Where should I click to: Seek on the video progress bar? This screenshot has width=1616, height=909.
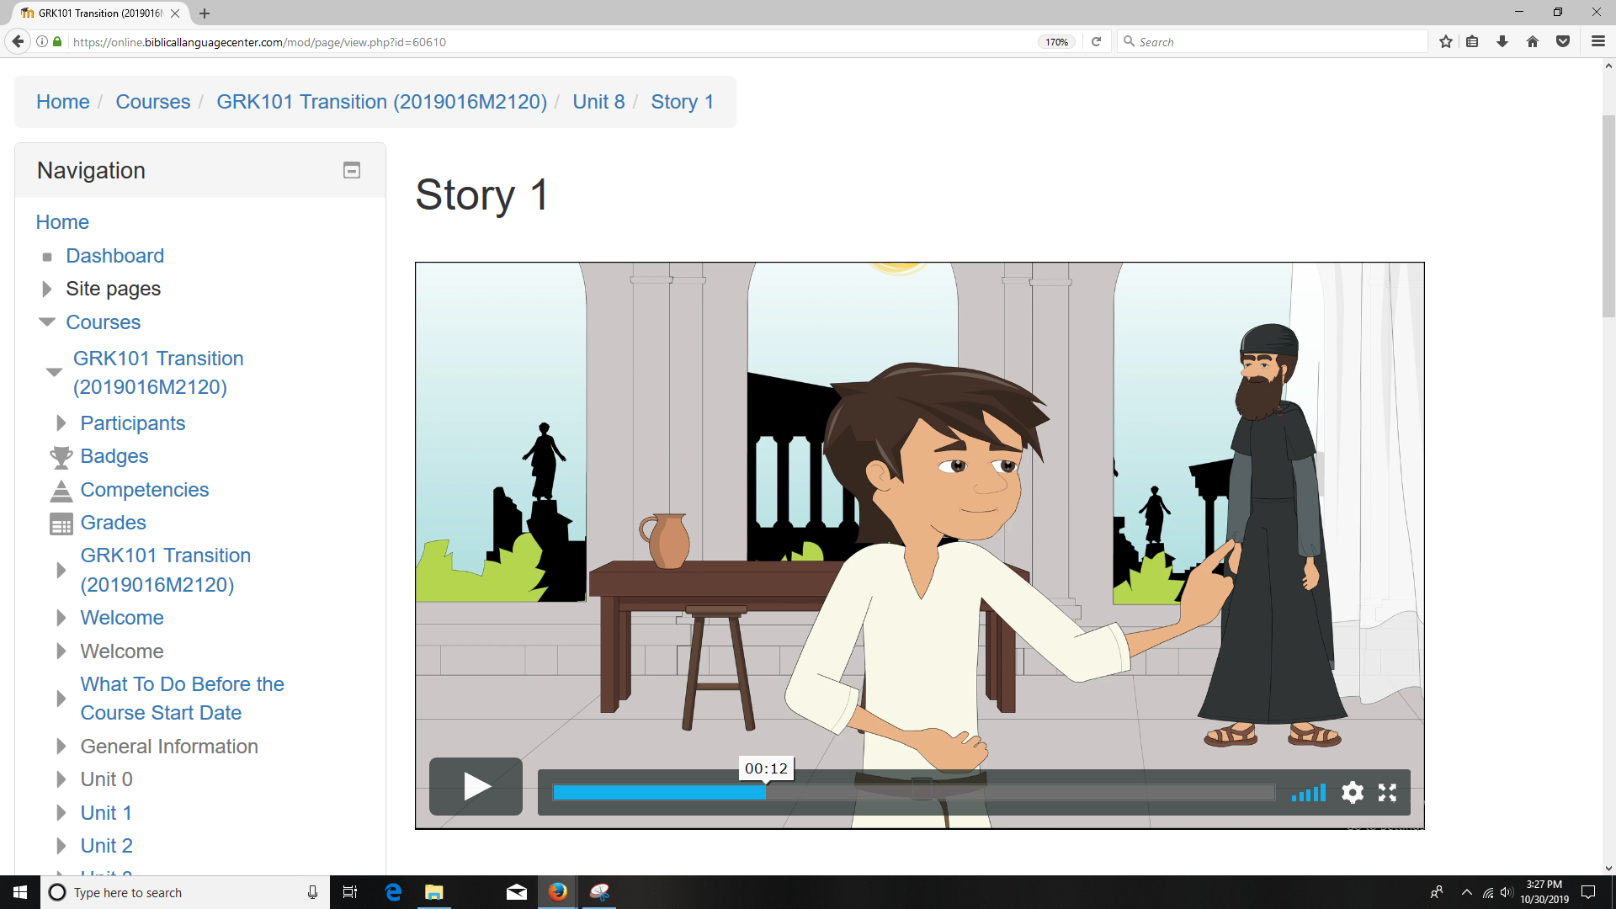tap(913, 792)
